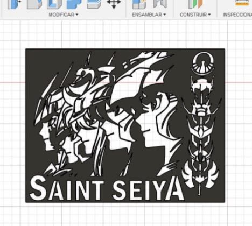
Task: Click the Combine bodies tool icon
Action: [74, 4]
